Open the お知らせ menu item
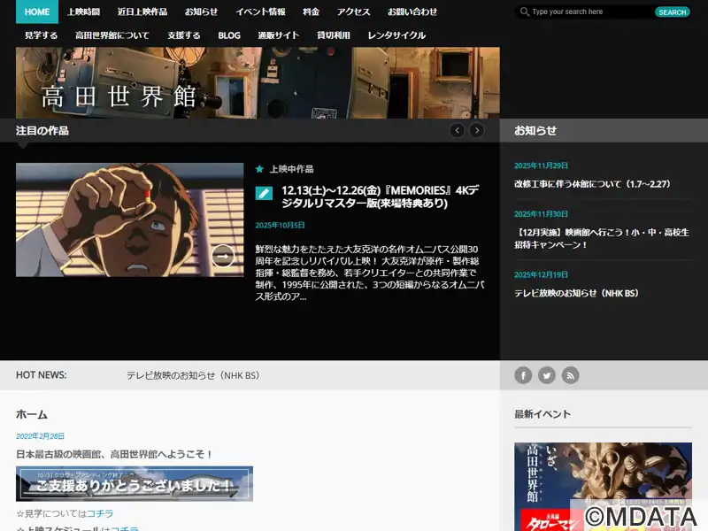 point(202,12)
